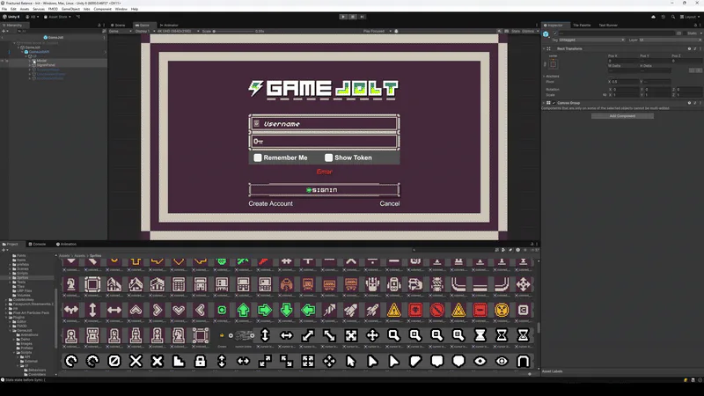
Task: Open the account dropdown next to Unity 6
Action: (x=32, y=17)
